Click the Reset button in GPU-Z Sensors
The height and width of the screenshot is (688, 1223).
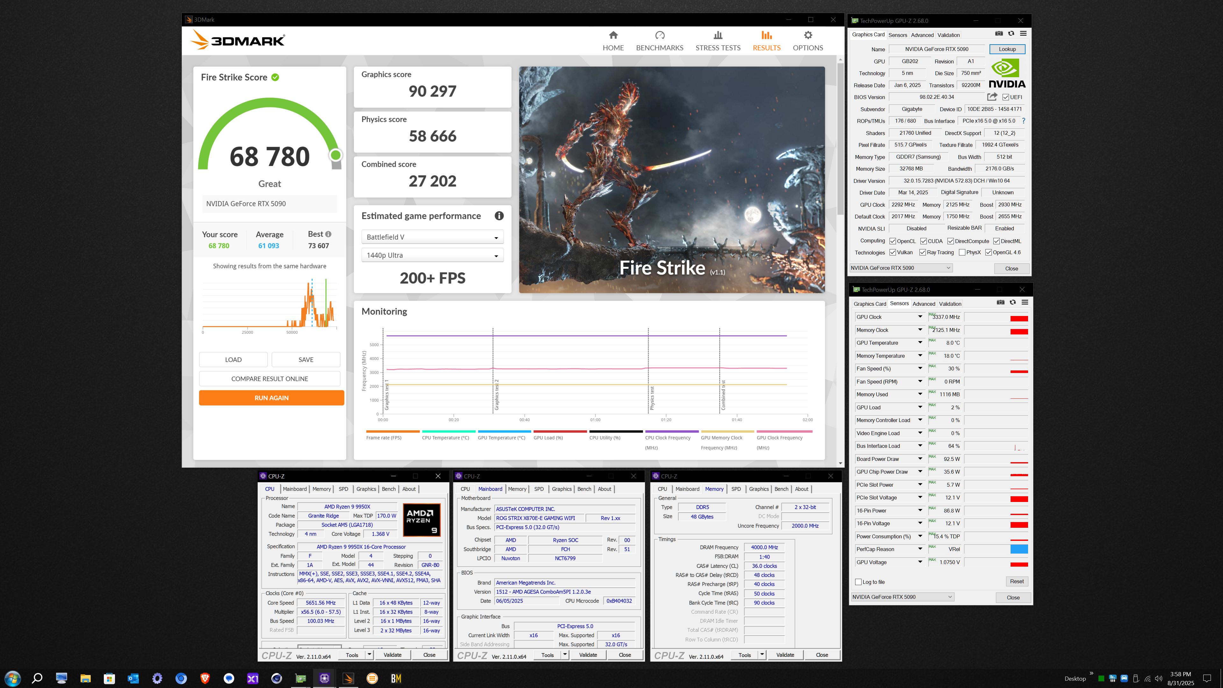1017,582
